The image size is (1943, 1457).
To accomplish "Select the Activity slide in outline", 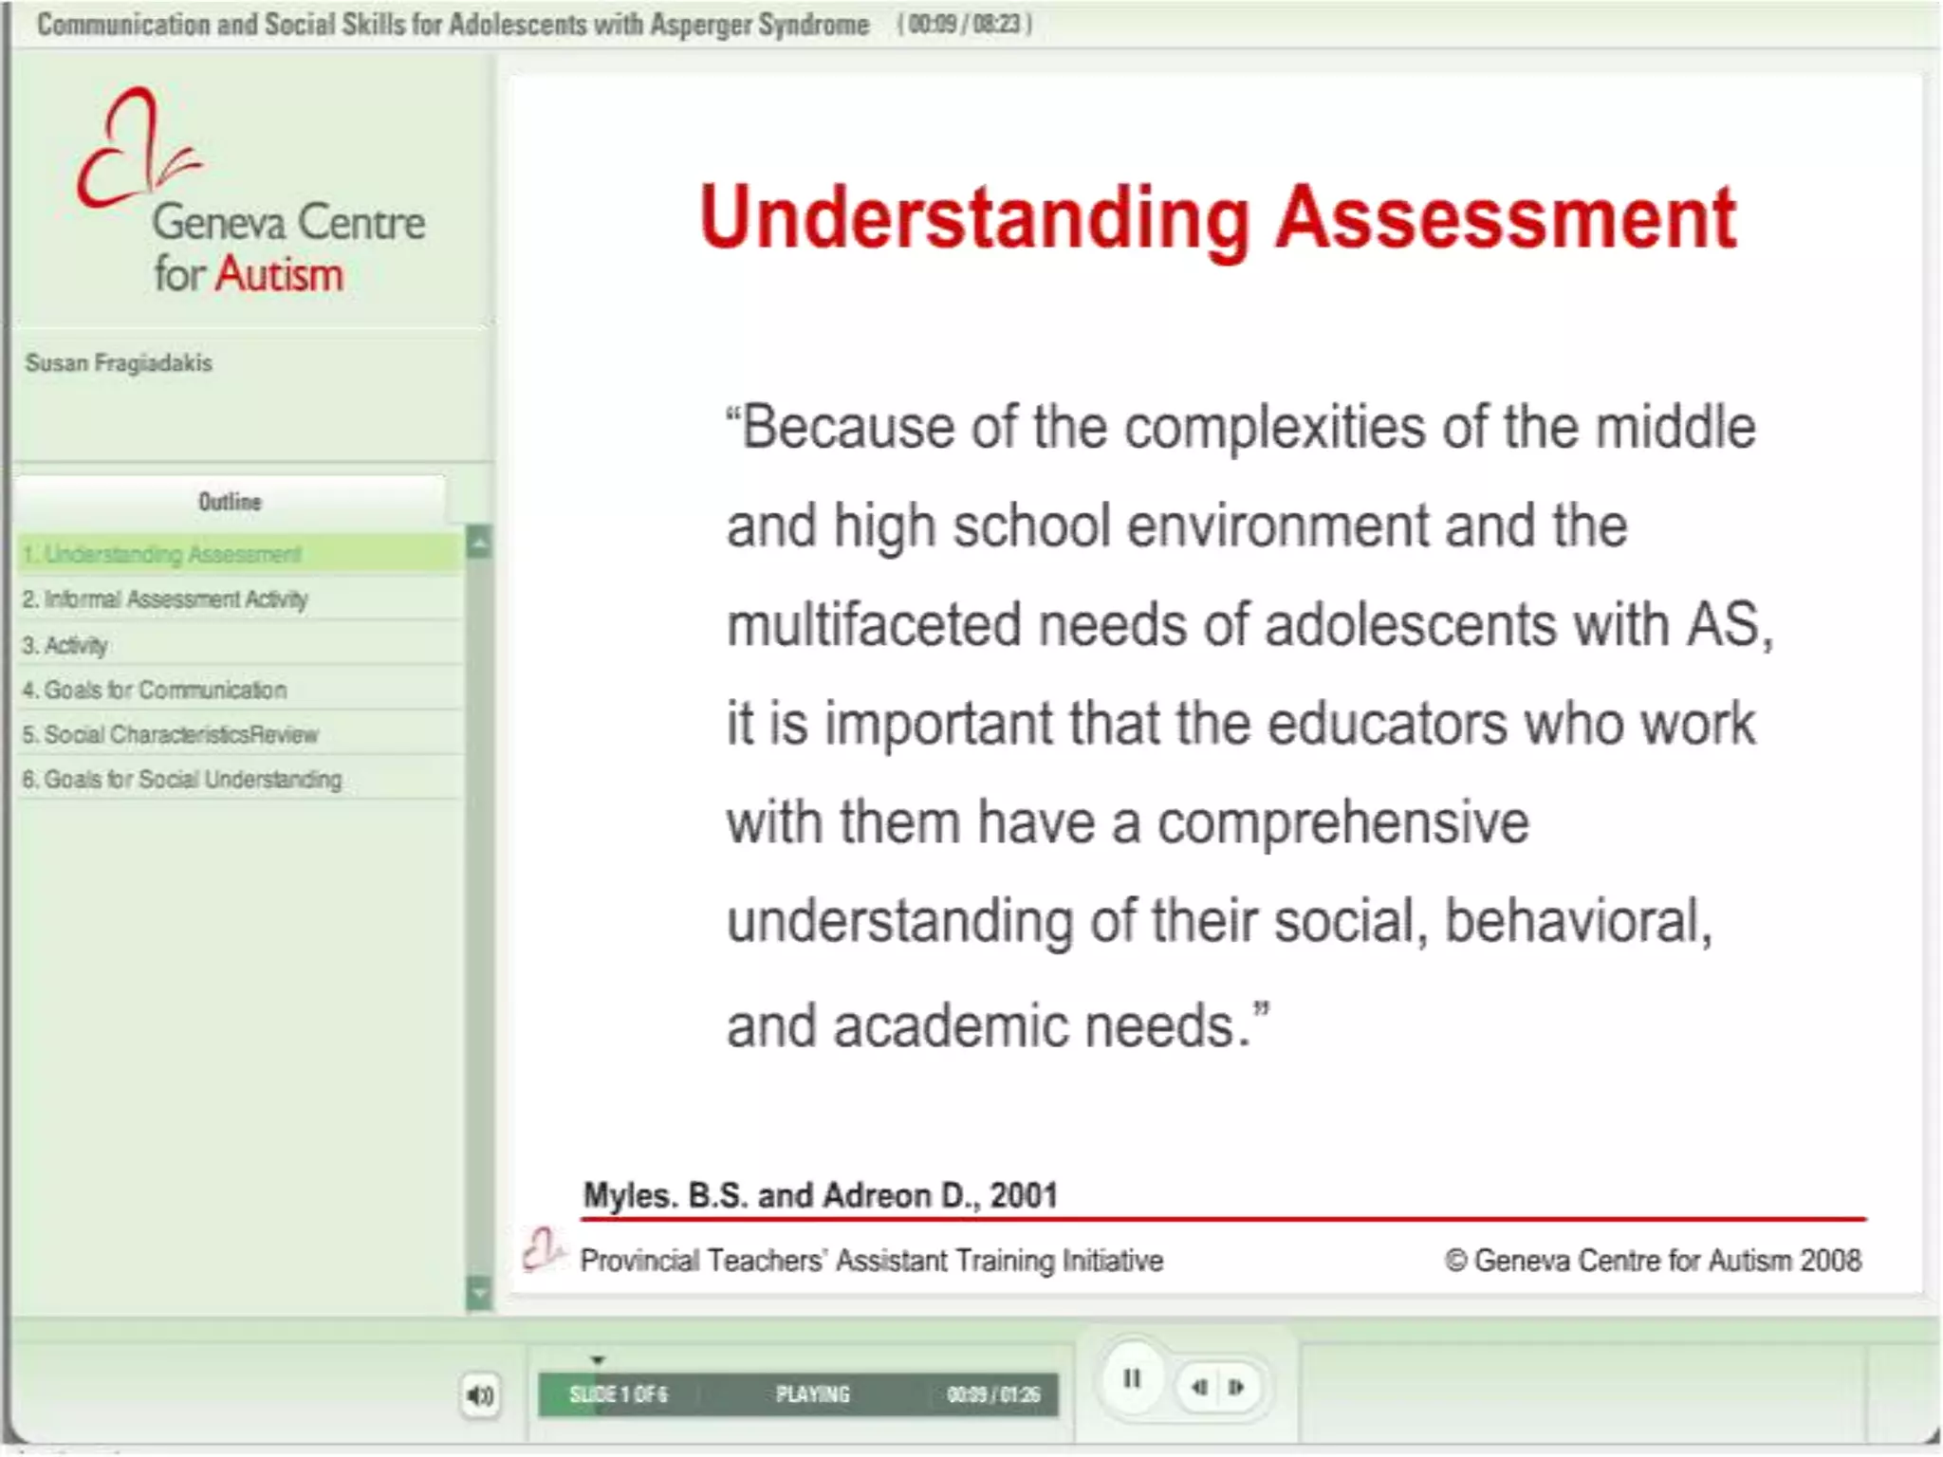I will 76,645.
